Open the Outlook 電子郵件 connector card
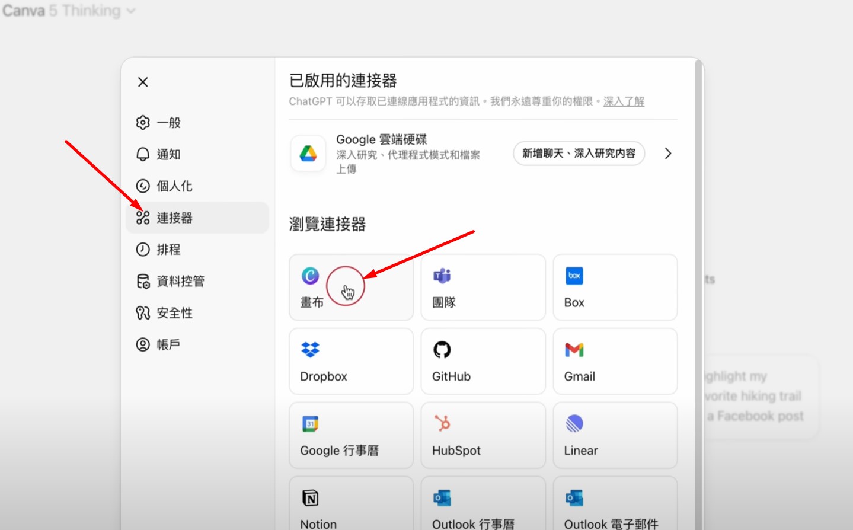Image resolution: width=853 pixels, height=530 pixels. 615,503
